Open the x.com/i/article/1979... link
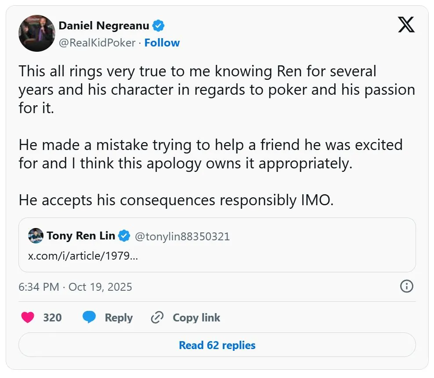434x378 pixels. (83, 256)
